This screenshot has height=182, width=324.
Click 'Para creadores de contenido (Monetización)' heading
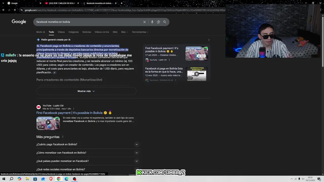click(x=69, y=80)
